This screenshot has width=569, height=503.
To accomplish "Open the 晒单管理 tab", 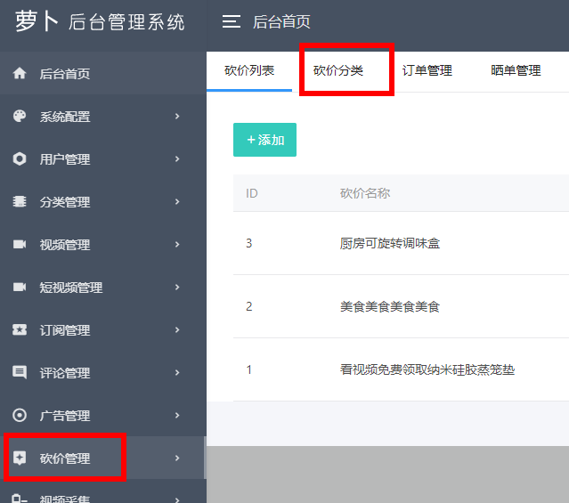I will [x=516, y=70].
